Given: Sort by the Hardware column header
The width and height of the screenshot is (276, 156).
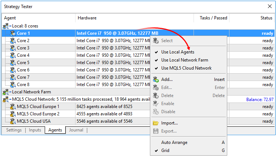Looking at the screenshot, I should (135, 18).
